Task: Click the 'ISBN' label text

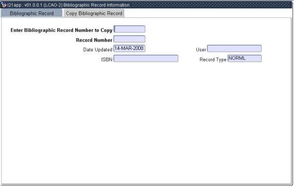Action: point(107,60)
